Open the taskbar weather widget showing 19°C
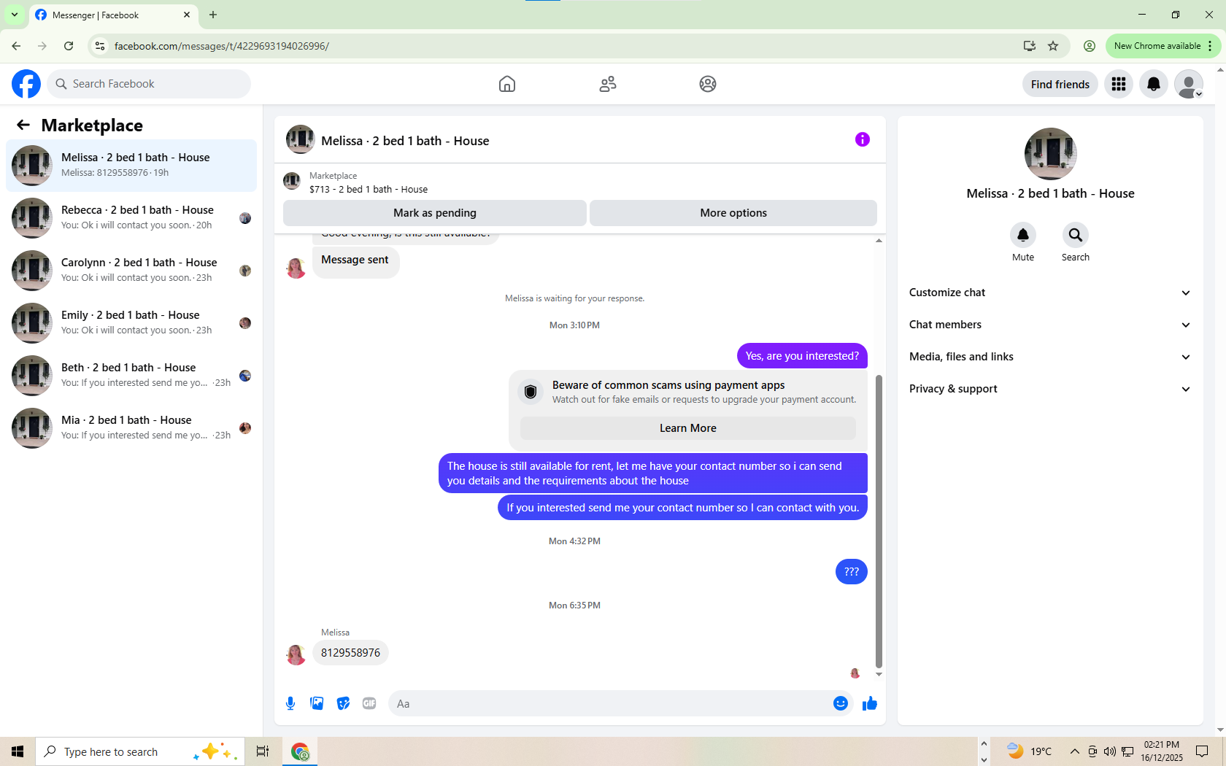The image size is (1226, 766). (1029, 751)
